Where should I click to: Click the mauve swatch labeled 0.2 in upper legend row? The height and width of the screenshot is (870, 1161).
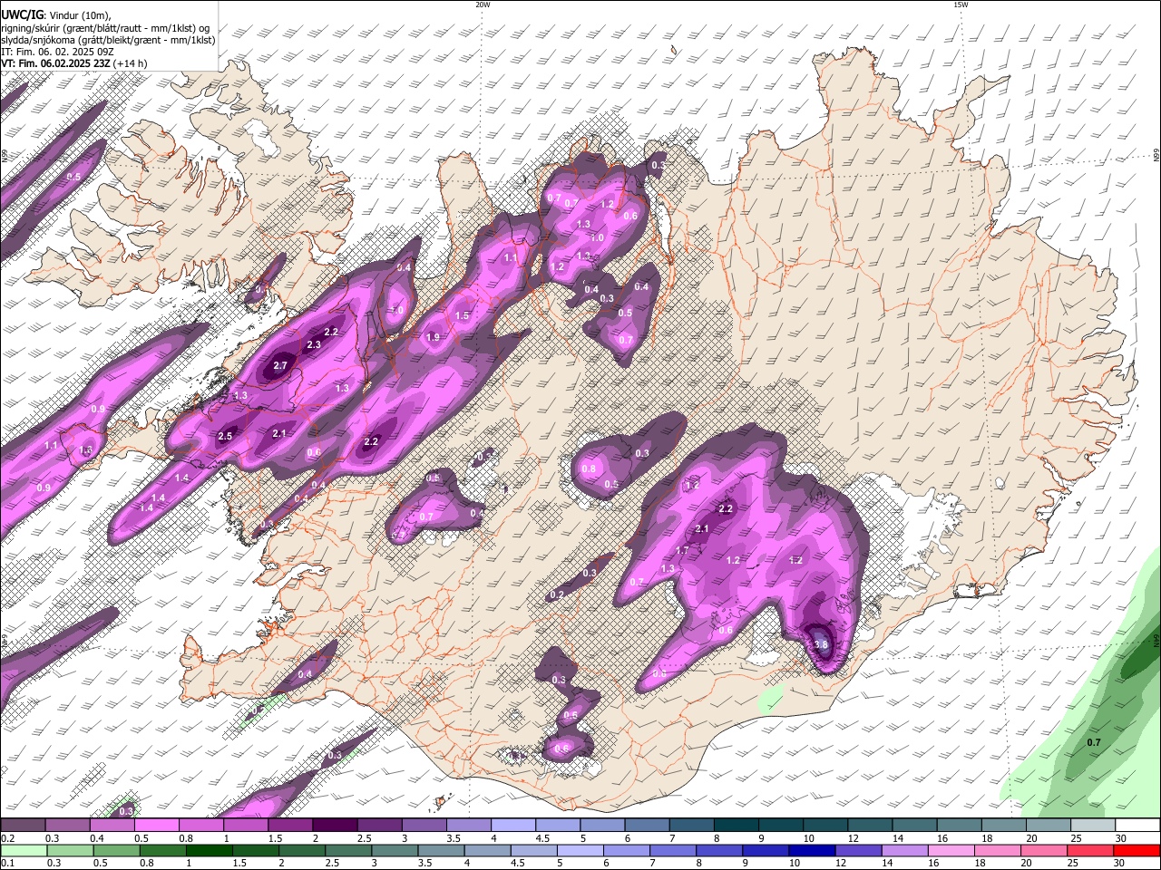click(23, 826)
